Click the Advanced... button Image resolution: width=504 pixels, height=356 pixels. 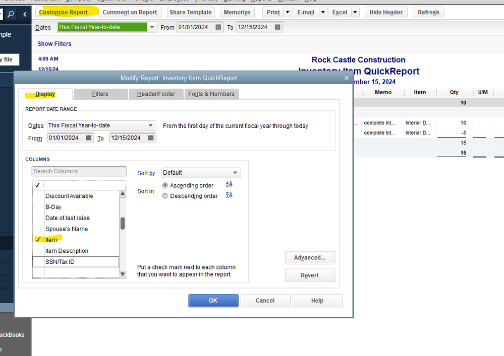pyautogui.click(x=310, y=257)
